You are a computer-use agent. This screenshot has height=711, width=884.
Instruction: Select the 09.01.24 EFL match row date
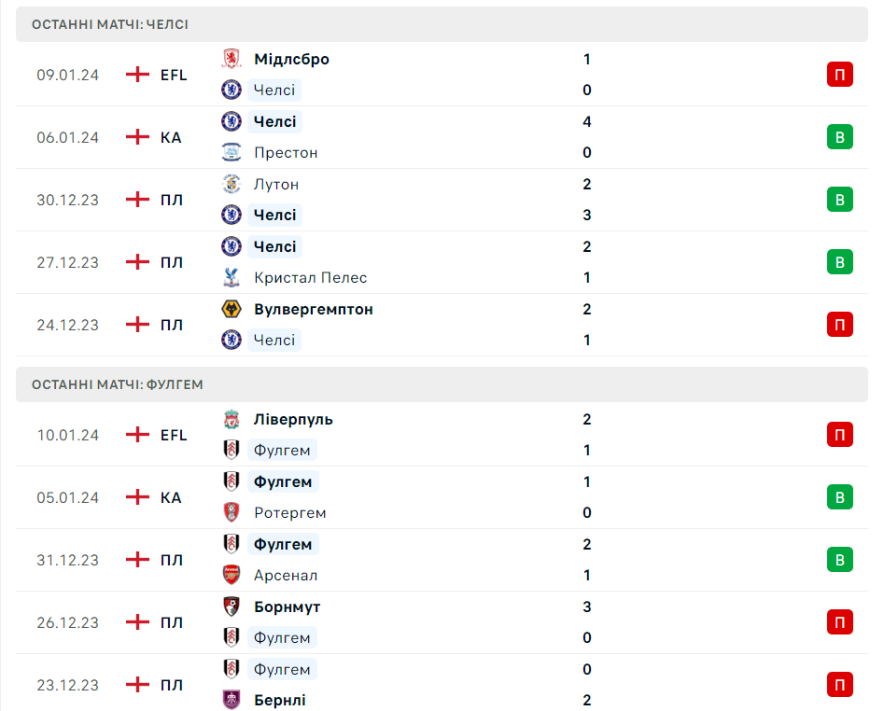click(67, 75)
